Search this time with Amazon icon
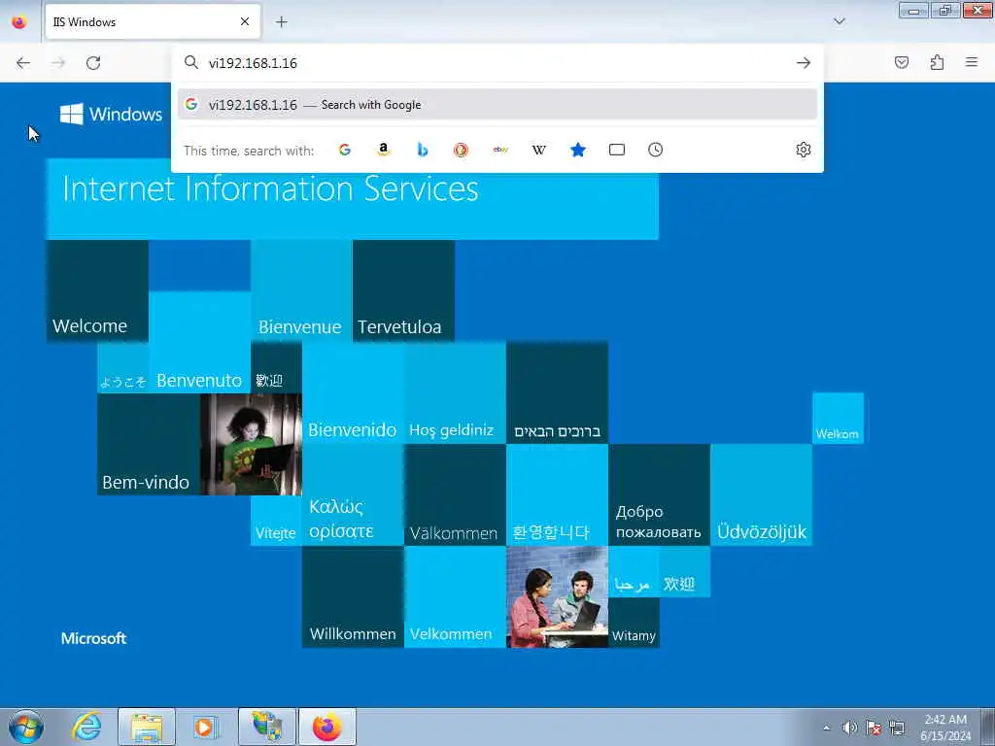 [x=383, y=150]
